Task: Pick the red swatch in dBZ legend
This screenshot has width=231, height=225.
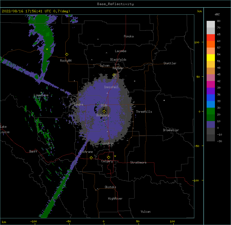Action: 211,37
